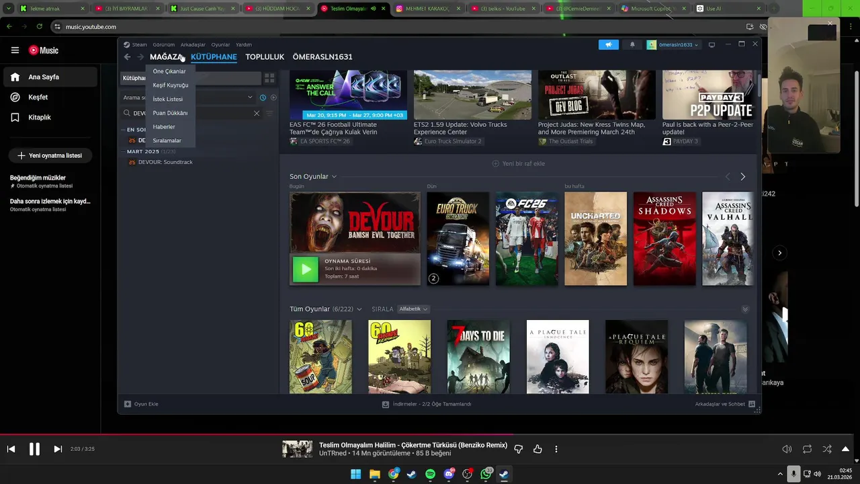The width and height of the screenshot is (860, 484).
Task: Open Steam's Görünüm menu
Action: 163,45
